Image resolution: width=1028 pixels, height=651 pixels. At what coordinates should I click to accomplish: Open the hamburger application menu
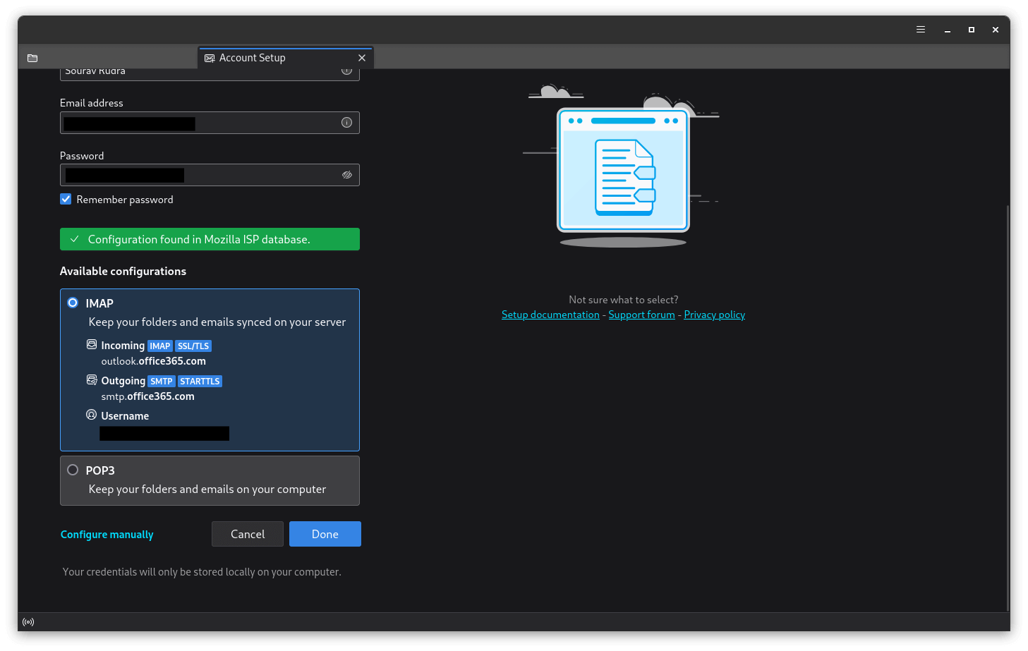tap(920, 30)
